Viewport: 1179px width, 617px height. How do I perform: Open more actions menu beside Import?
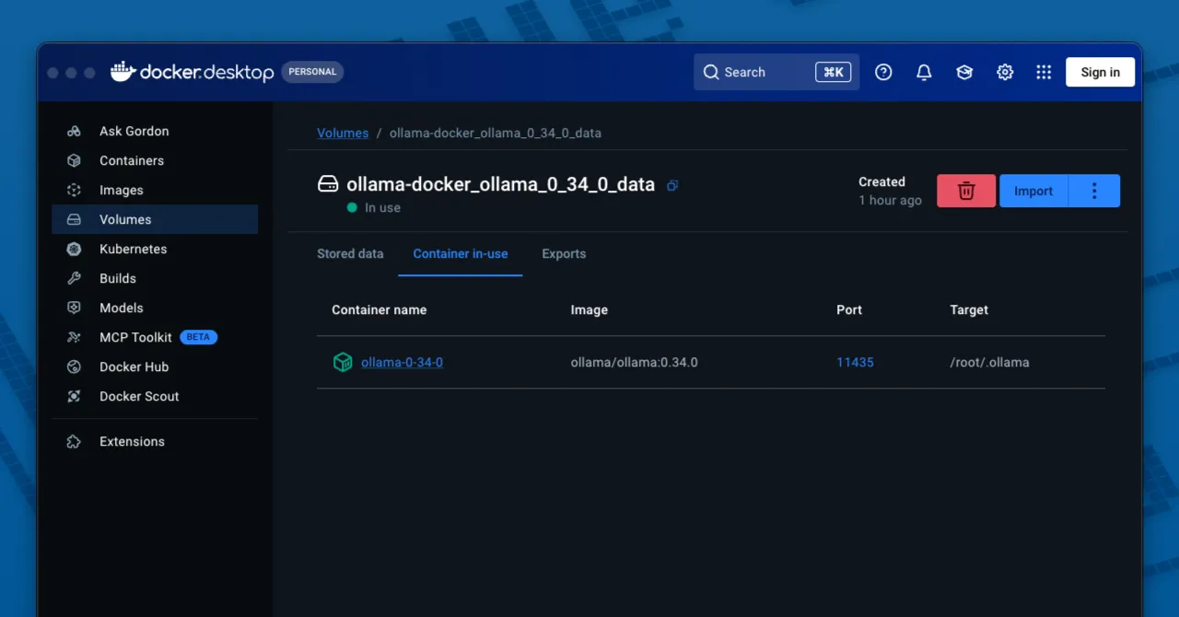point(1094,191)
